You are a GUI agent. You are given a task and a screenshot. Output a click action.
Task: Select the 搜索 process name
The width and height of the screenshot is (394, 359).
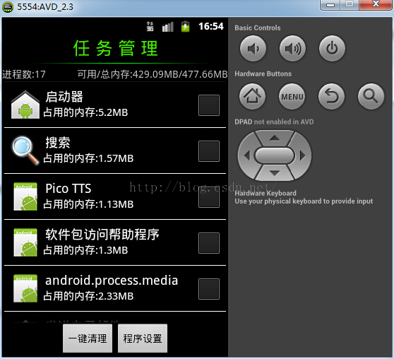click(58, 143)
